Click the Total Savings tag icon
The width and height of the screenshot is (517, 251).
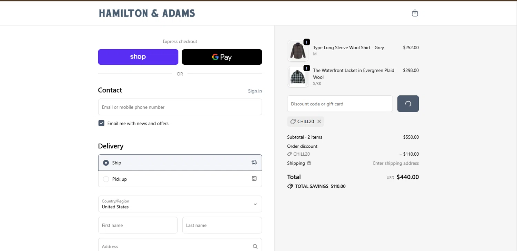(x=290, y=186)
